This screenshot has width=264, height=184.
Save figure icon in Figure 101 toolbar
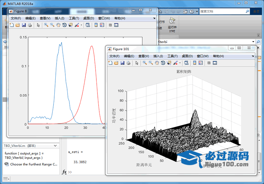point(123,63)
